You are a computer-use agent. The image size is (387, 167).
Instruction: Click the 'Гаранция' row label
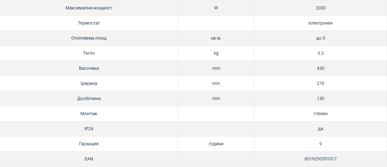[89, 144]
